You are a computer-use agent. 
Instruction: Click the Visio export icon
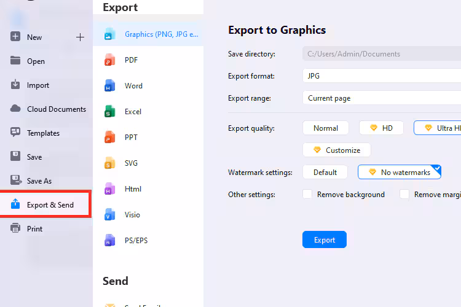click(110, 215)
